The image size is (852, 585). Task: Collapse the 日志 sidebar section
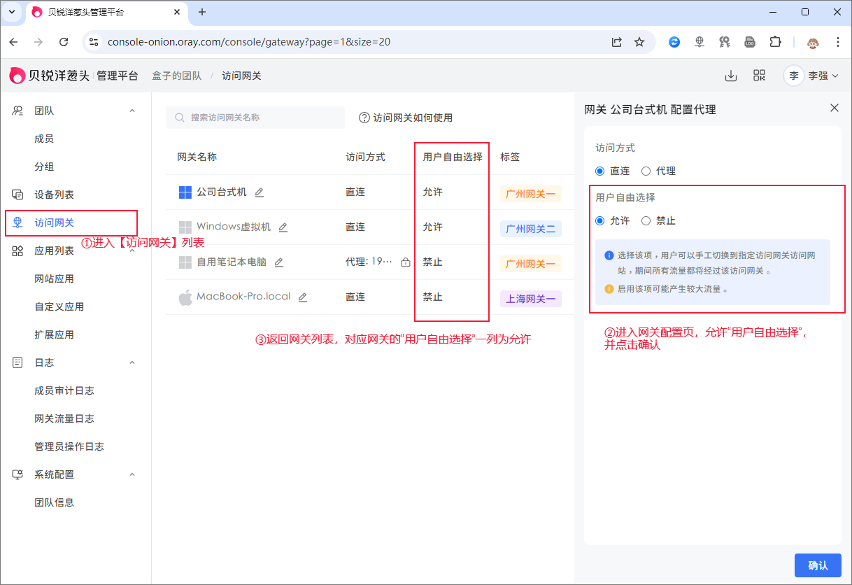coord(132,362)
